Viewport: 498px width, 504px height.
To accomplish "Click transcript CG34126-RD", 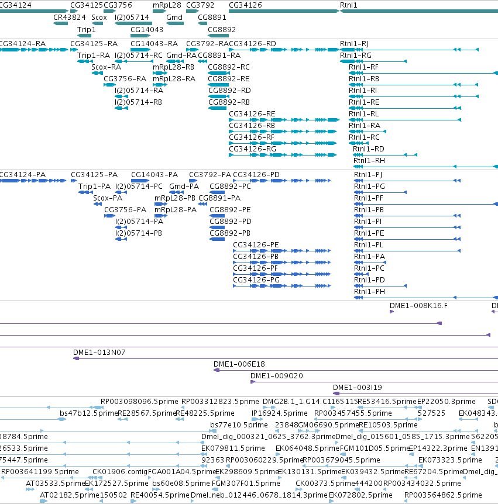I will [253, 44].
